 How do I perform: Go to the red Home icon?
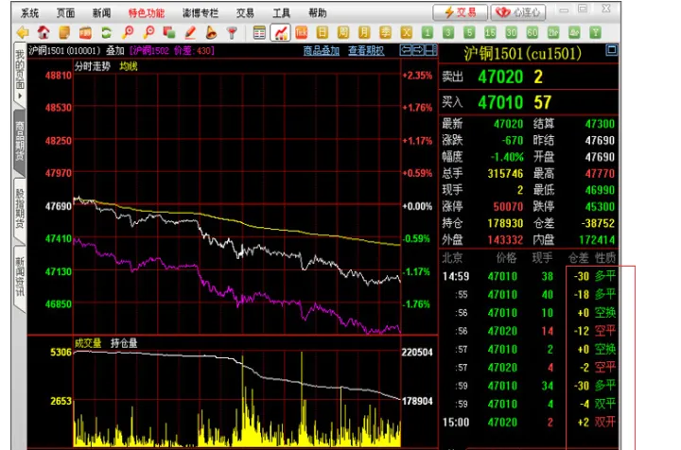pos(44,32)
